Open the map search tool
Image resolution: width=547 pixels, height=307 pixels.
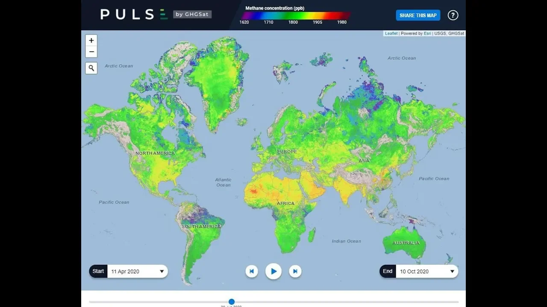click(91, 68)
